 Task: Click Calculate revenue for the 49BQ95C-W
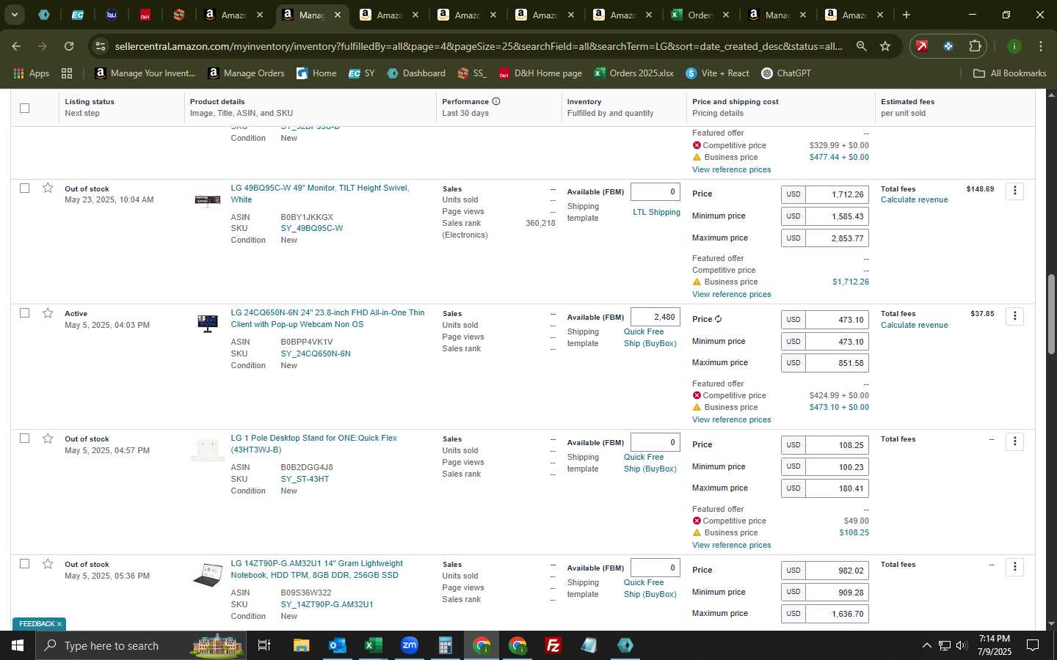914,199
